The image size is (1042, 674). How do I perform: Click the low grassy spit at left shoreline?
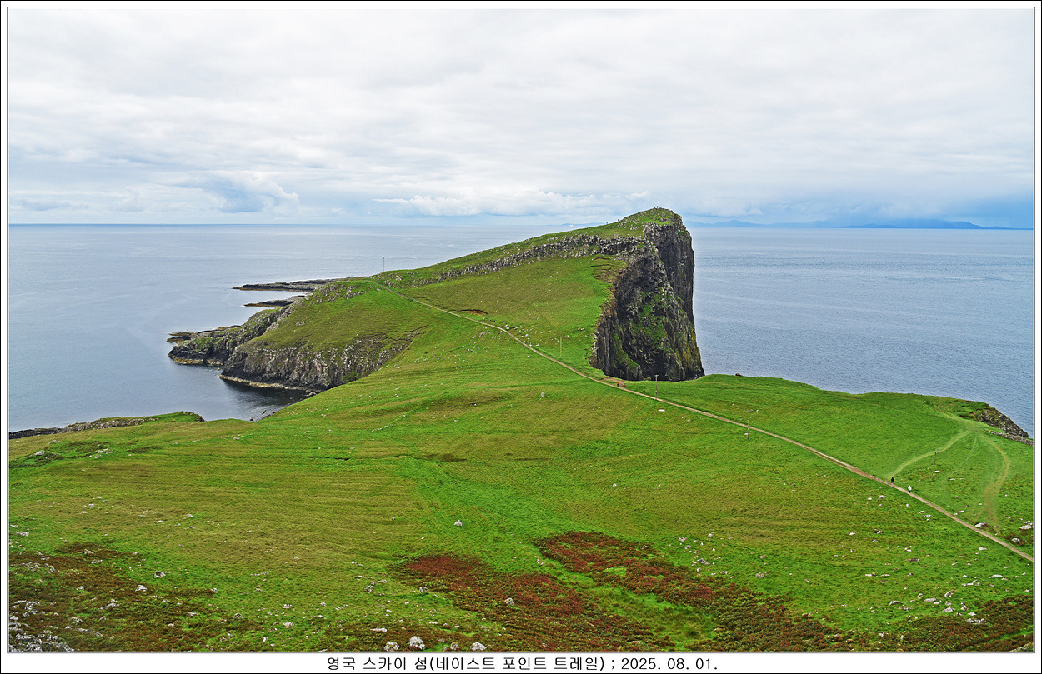click(108, 423)
